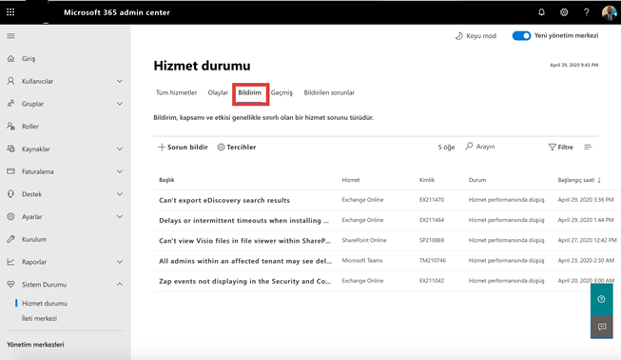
Task: Open the Tercihler preferences button
Action: coord(237,147)
